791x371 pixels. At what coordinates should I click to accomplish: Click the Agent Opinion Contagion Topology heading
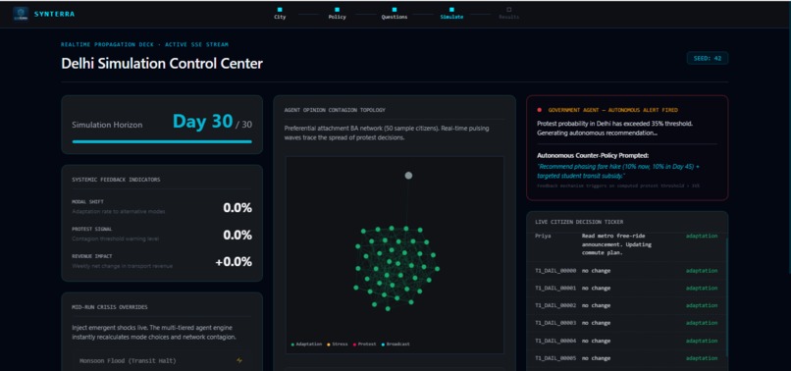pyautogui.click(x=336, y=110)
